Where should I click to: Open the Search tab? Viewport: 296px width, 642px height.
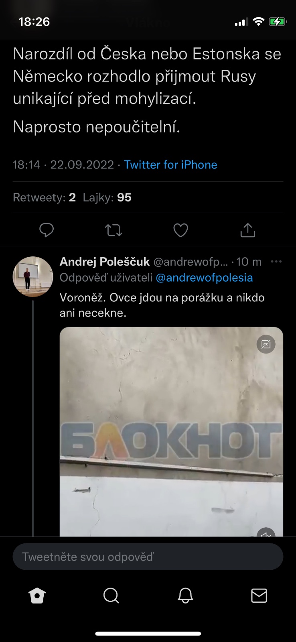coord(111,596)
